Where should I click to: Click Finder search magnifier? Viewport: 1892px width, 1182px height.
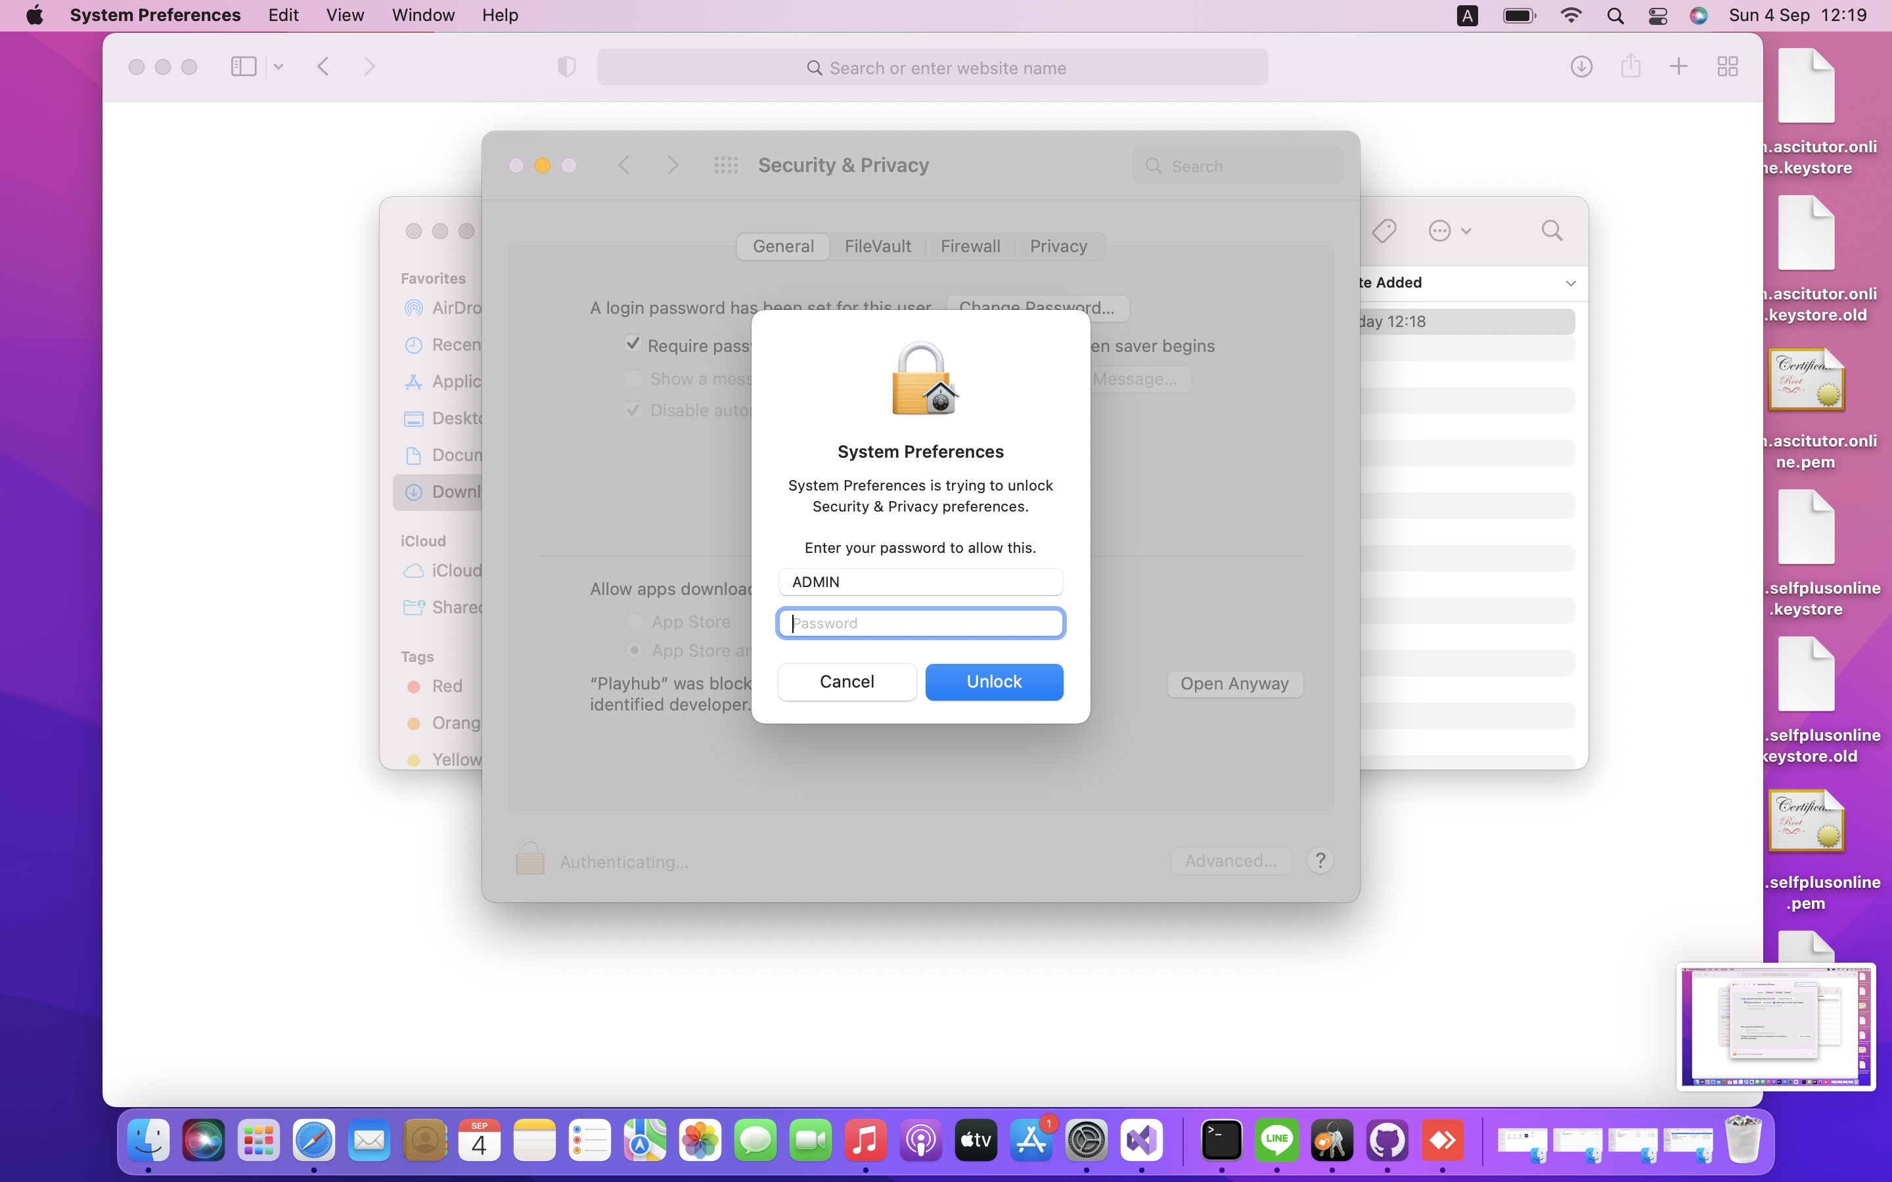[x=1552, y=230]
